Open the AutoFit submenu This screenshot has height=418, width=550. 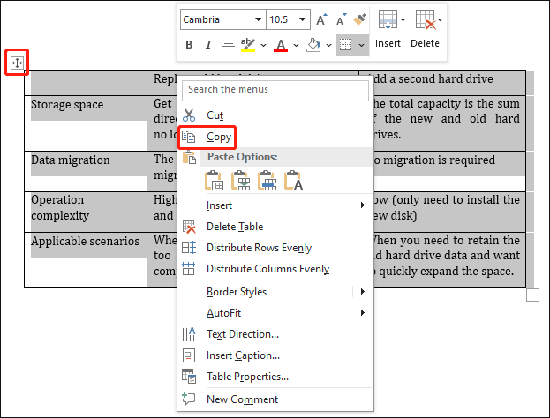[x=275, y=313]
